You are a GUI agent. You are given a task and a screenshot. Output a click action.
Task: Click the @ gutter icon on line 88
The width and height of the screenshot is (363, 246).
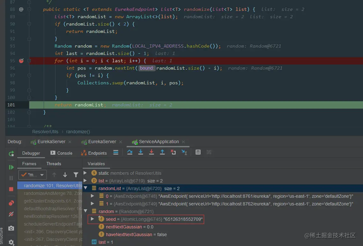tap(21, 9)
